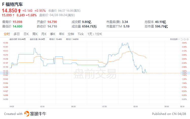Click the 盘前总额 552.44万 label

pos(17,39)
